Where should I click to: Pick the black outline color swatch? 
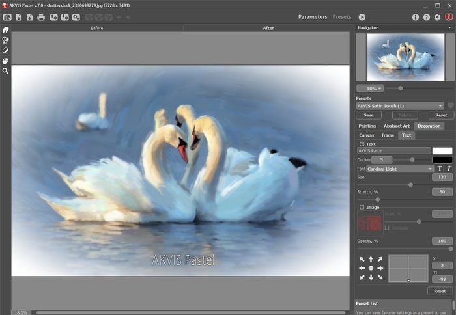(x=442, y=159)
